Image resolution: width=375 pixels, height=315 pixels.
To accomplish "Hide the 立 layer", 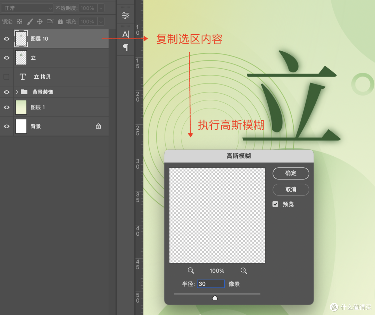I will 7,58.
